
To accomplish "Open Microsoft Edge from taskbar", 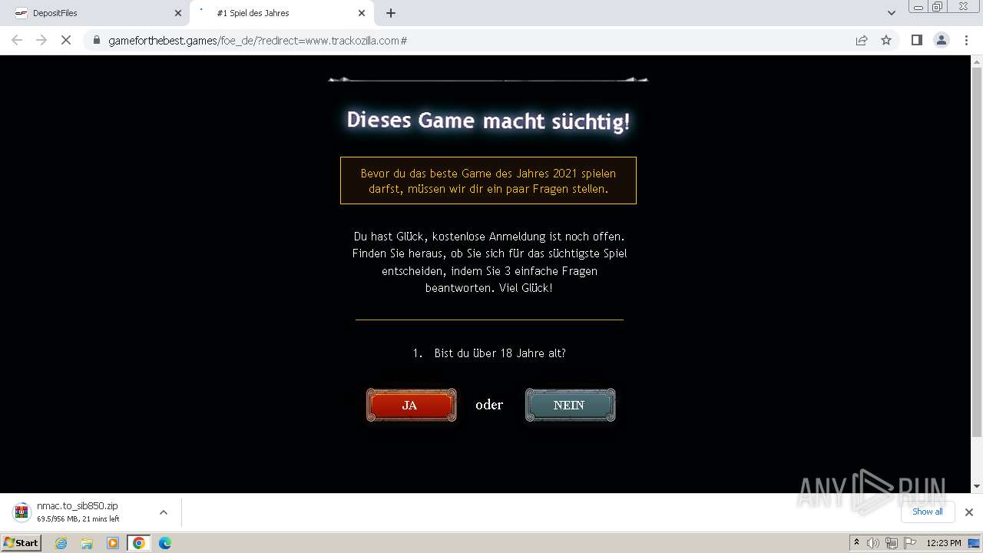I will point(164,543).
